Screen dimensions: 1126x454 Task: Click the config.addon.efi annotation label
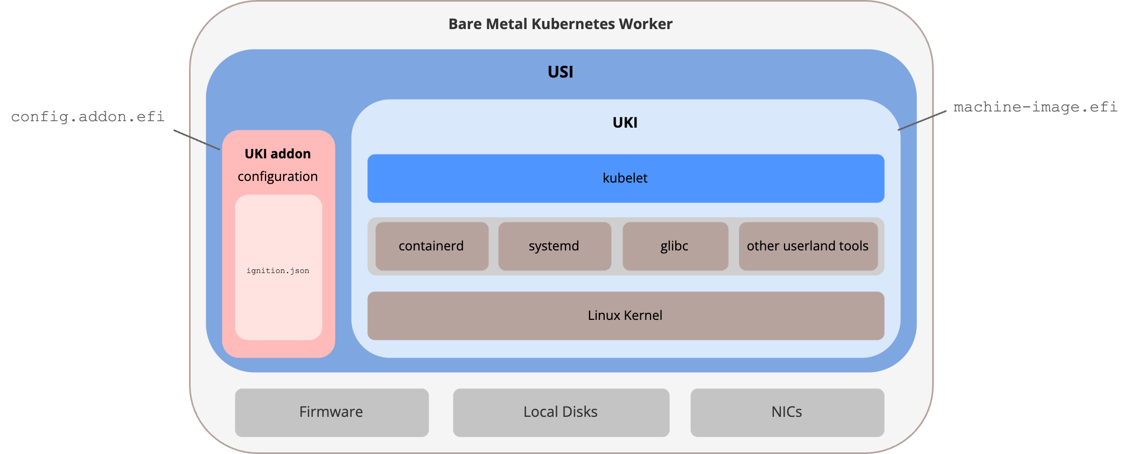88,117
